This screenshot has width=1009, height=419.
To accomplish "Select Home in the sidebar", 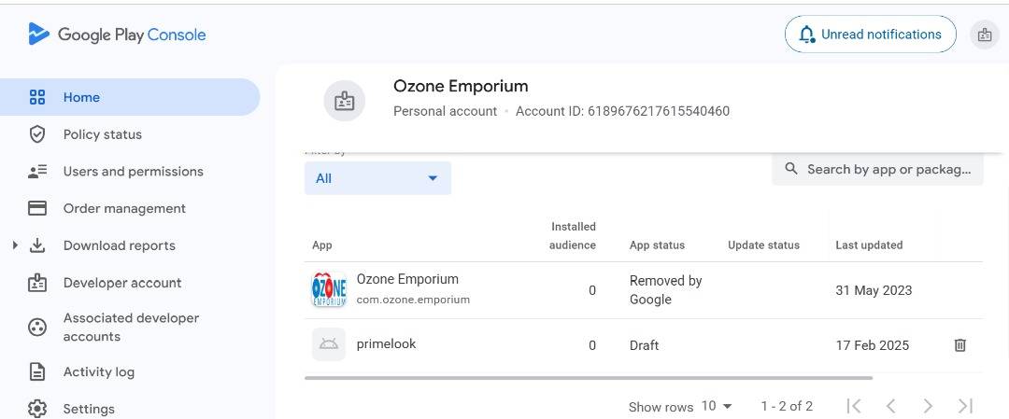I will click(129, 97).
